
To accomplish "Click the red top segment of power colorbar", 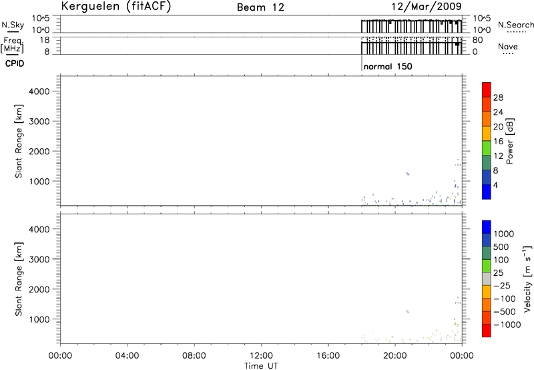I will [x=487, y=89].
